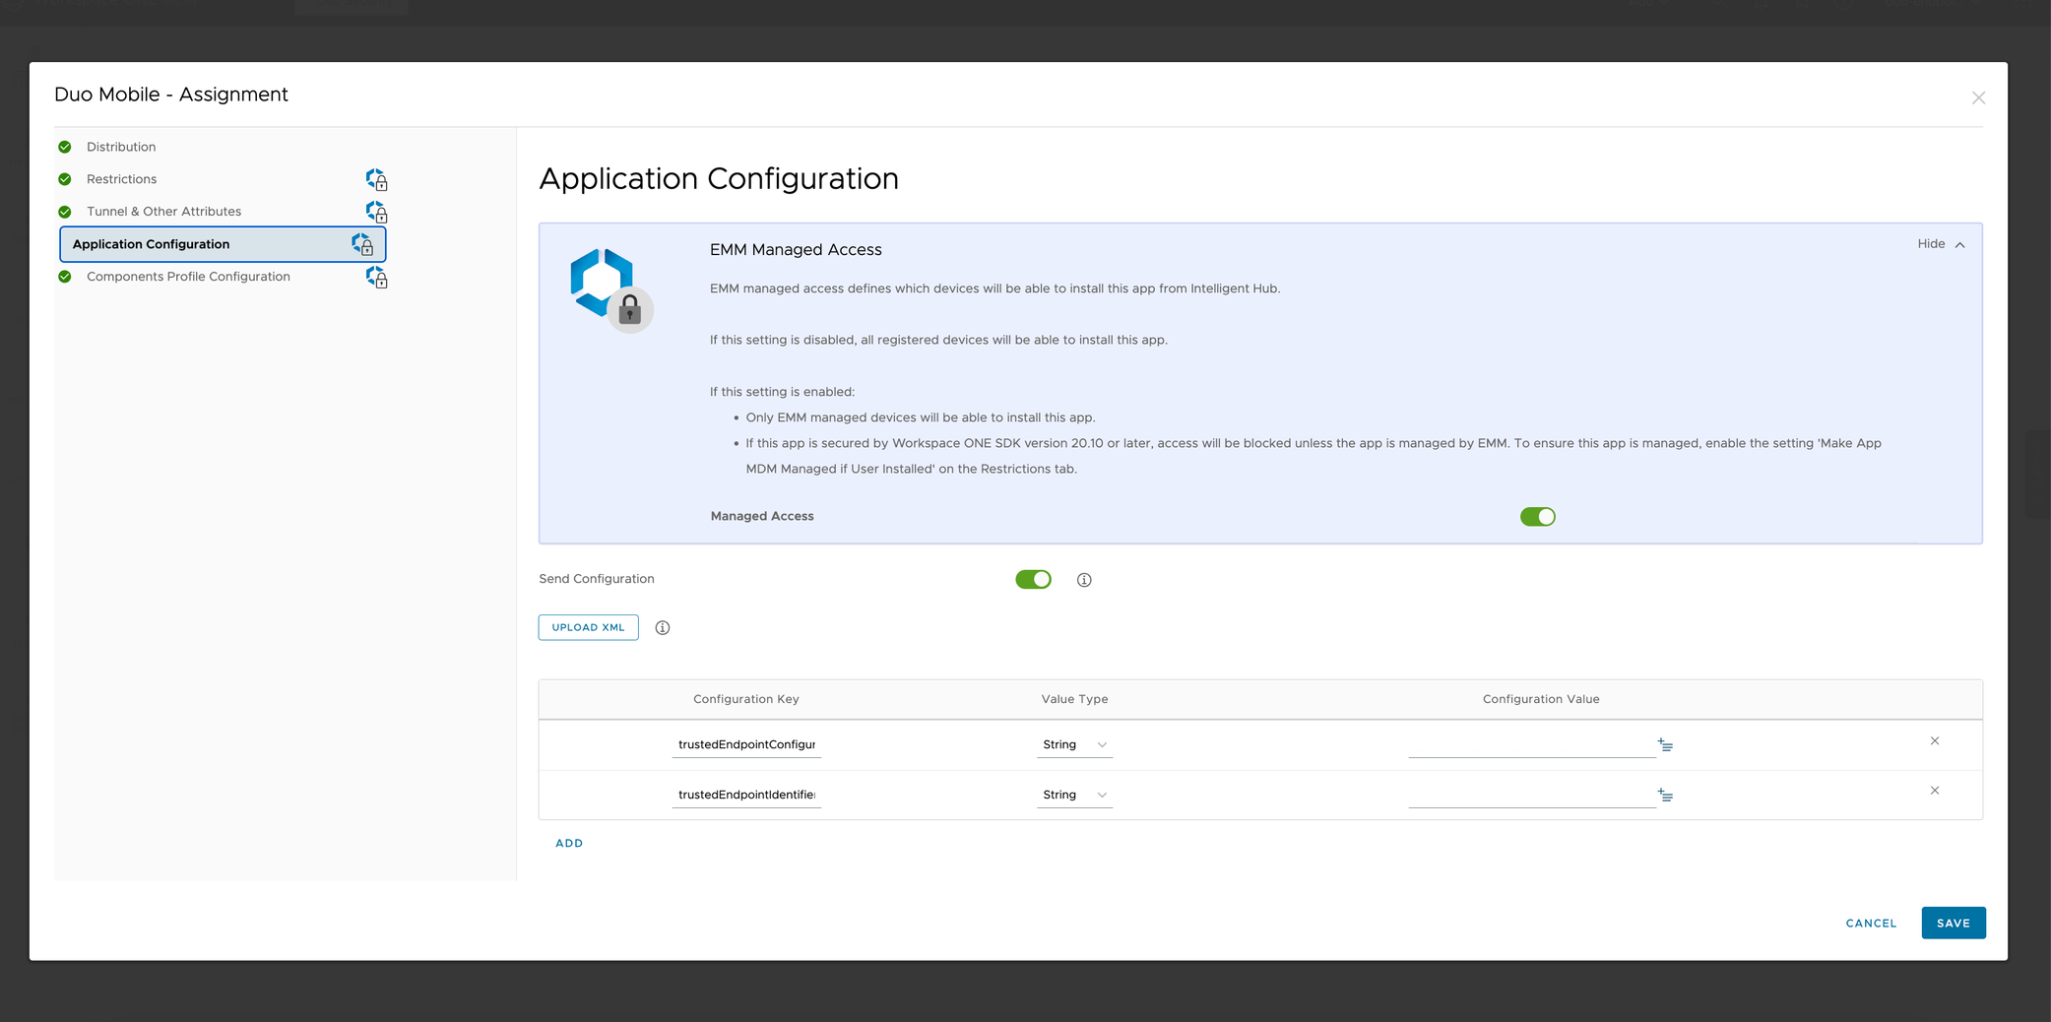
Task: Click the lock icon beside Components Profile Configuration
Action: [376, 277]
